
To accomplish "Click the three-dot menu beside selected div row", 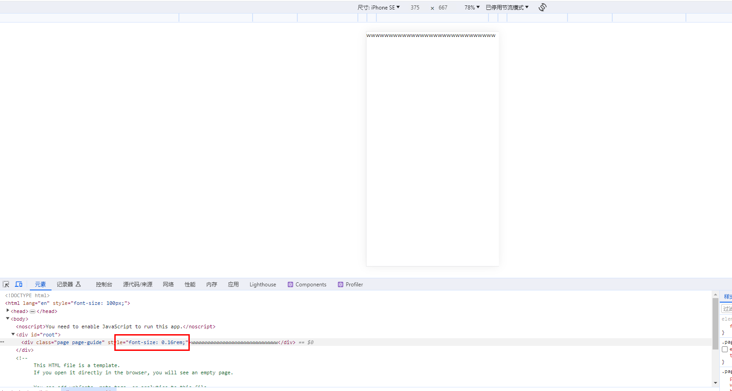I will click(2, 342).
